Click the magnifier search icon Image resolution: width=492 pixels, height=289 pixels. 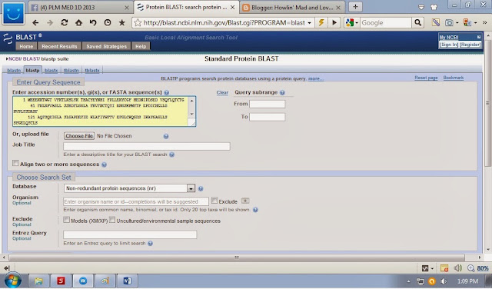coord(417,22)
